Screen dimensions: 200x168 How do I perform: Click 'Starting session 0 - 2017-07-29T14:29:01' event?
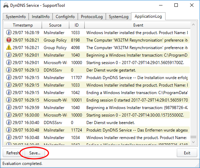(135, 63)
